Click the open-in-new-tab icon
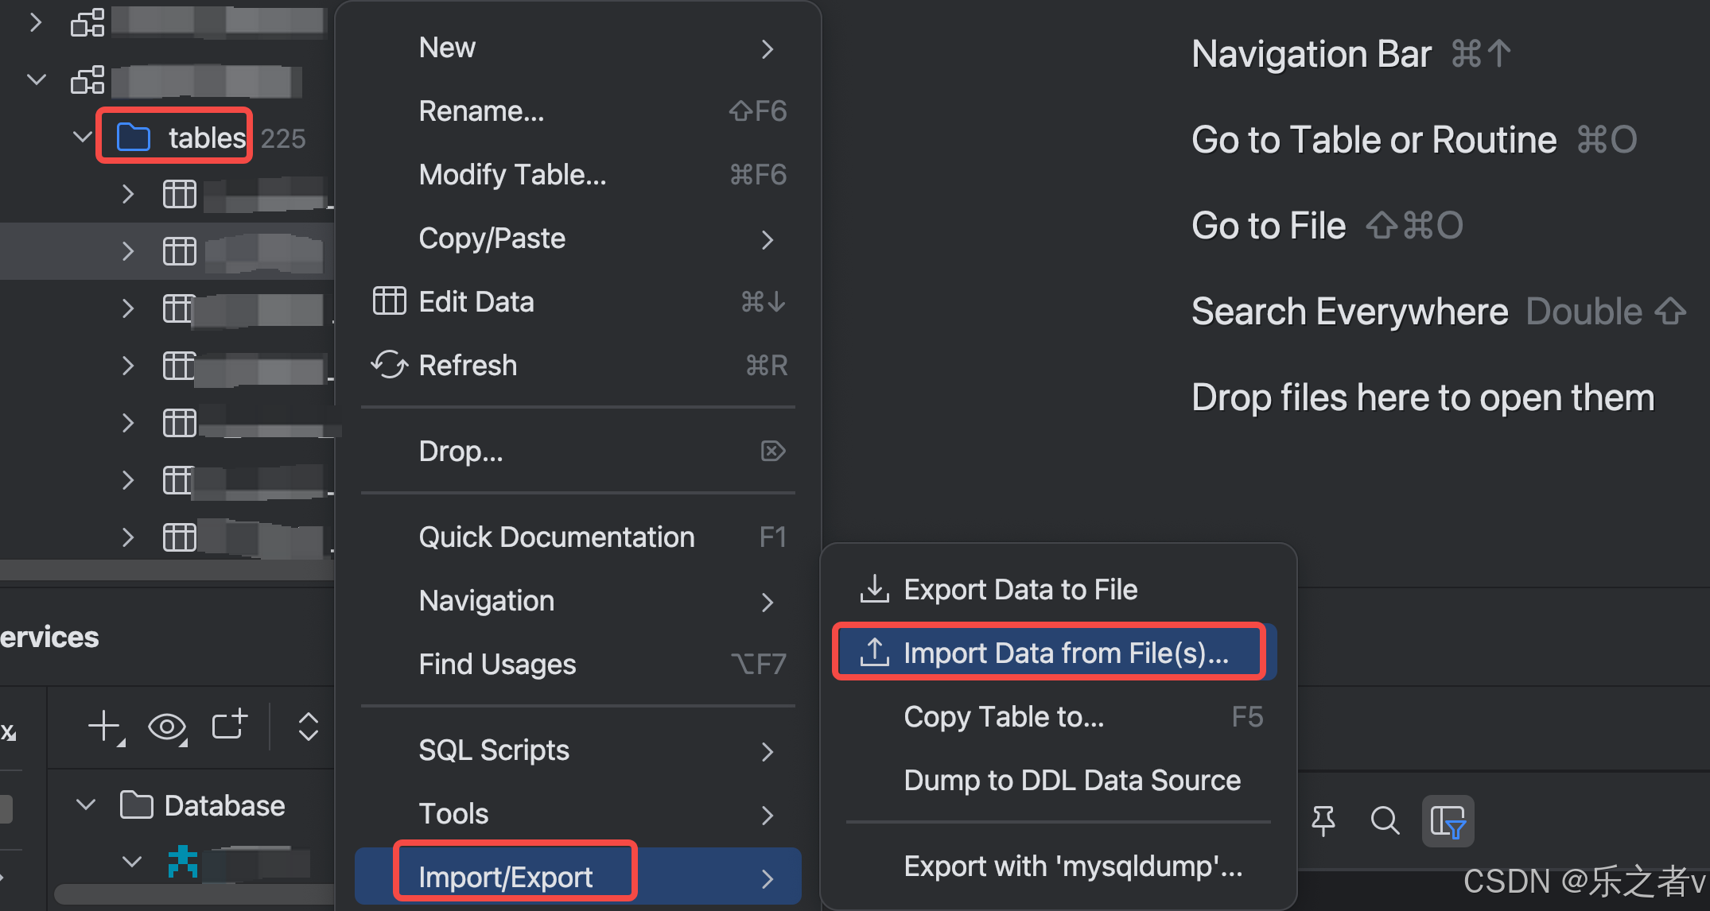 click(x=229, y=725)
